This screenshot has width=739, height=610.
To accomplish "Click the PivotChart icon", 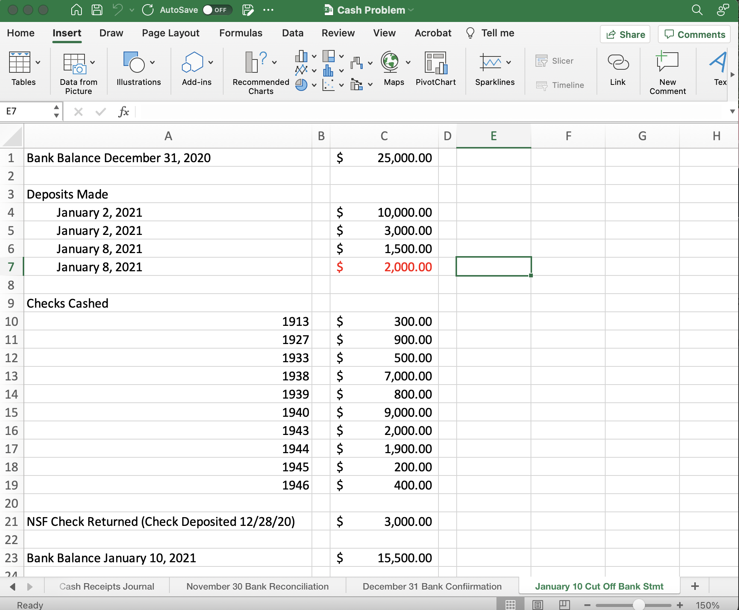I will [x=435, y=63].
